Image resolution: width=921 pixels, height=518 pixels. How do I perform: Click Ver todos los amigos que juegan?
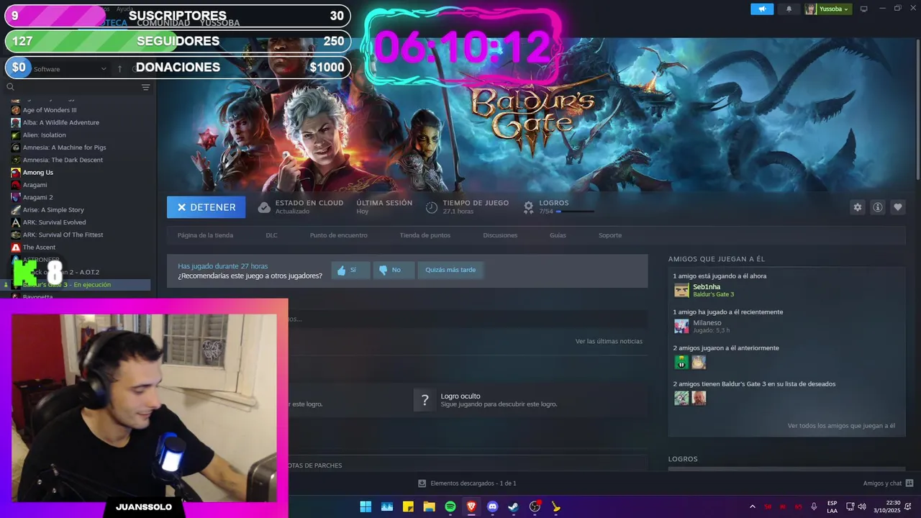tap(841, 426)
